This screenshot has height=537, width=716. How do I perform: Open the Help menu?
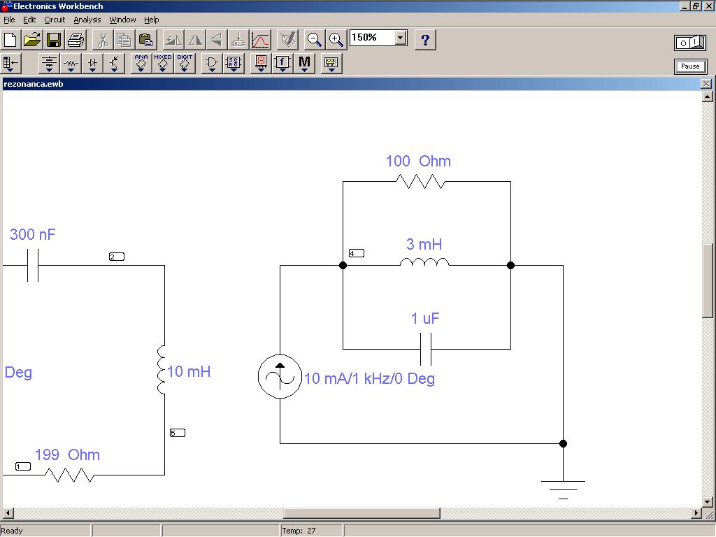(152, 20)
